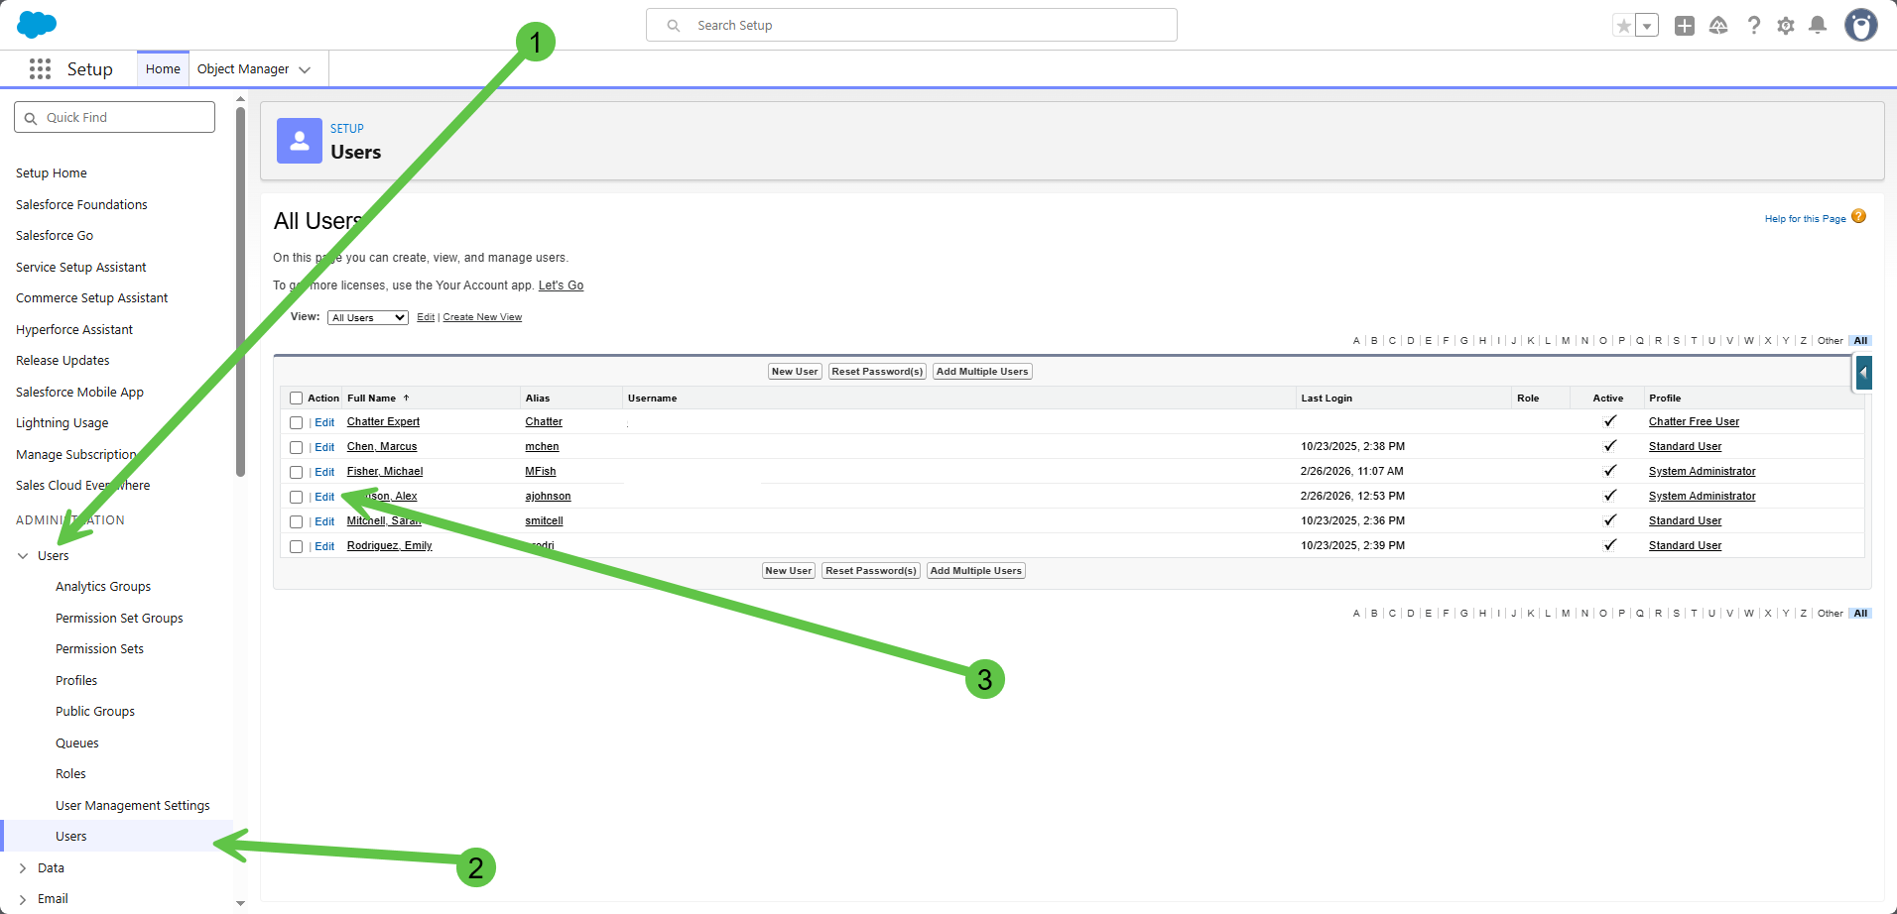
Task: Open the favorites list dropdown arrow
Action: point(1647,26)
